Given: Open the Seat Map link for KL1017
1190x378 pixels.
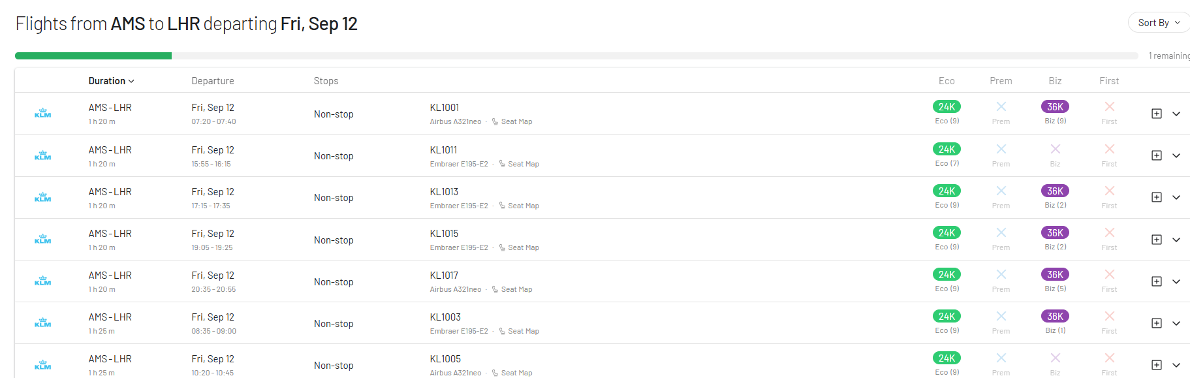Looking at the screenshot, I should point(516,289).
